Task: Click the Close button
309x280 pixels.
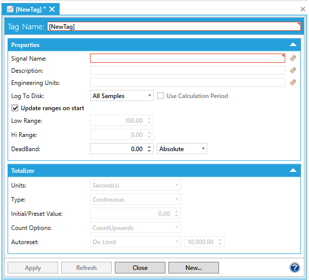Action: (x=140, y=268)
